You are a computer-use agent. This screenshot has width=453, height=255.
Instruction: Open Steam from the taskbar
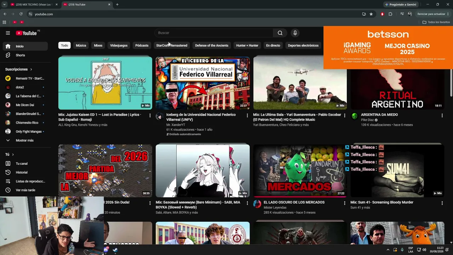(115, 250)
